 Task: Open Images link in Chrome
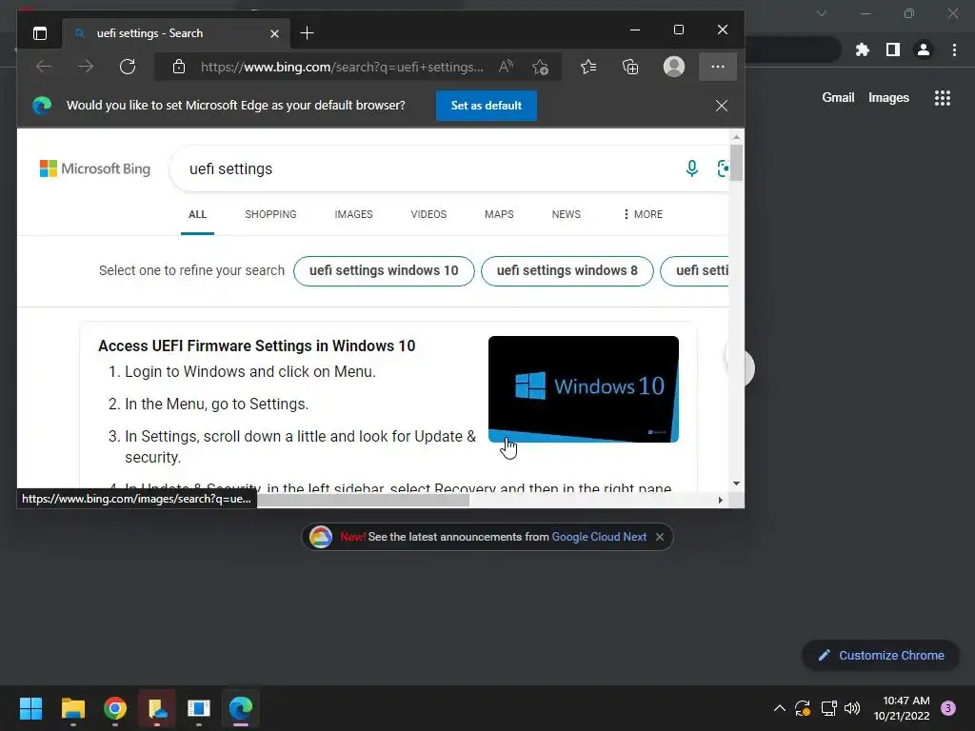point(888,98)
